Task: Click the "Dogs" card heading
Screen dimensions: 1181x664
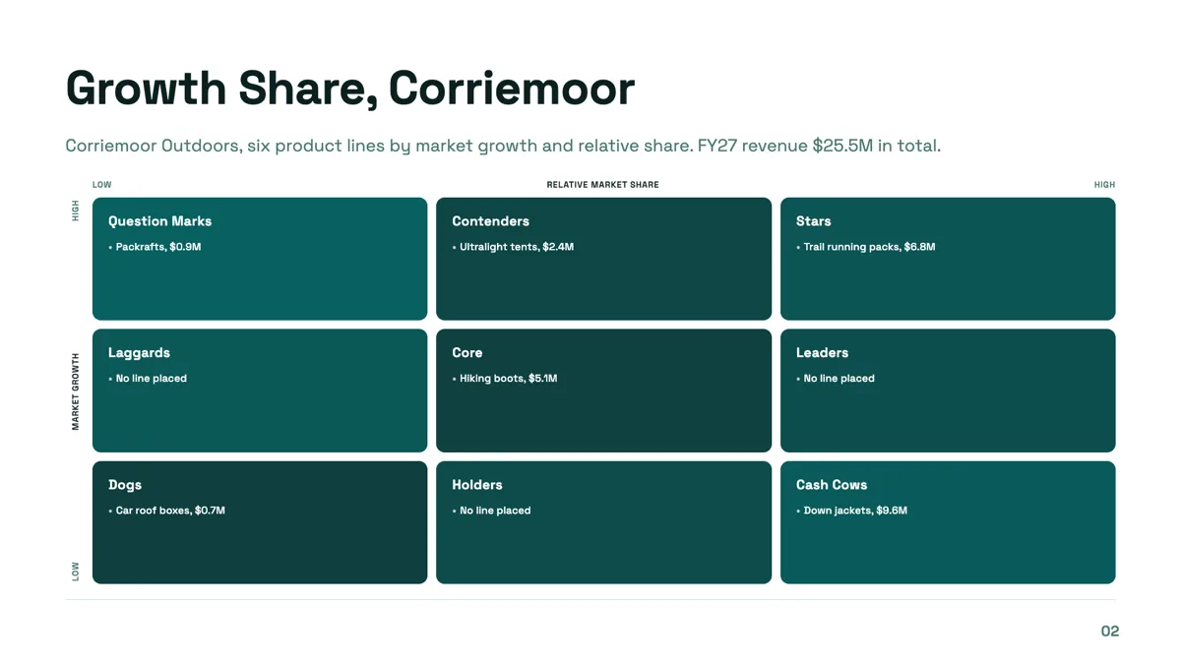Action: [x=125, y=485]
